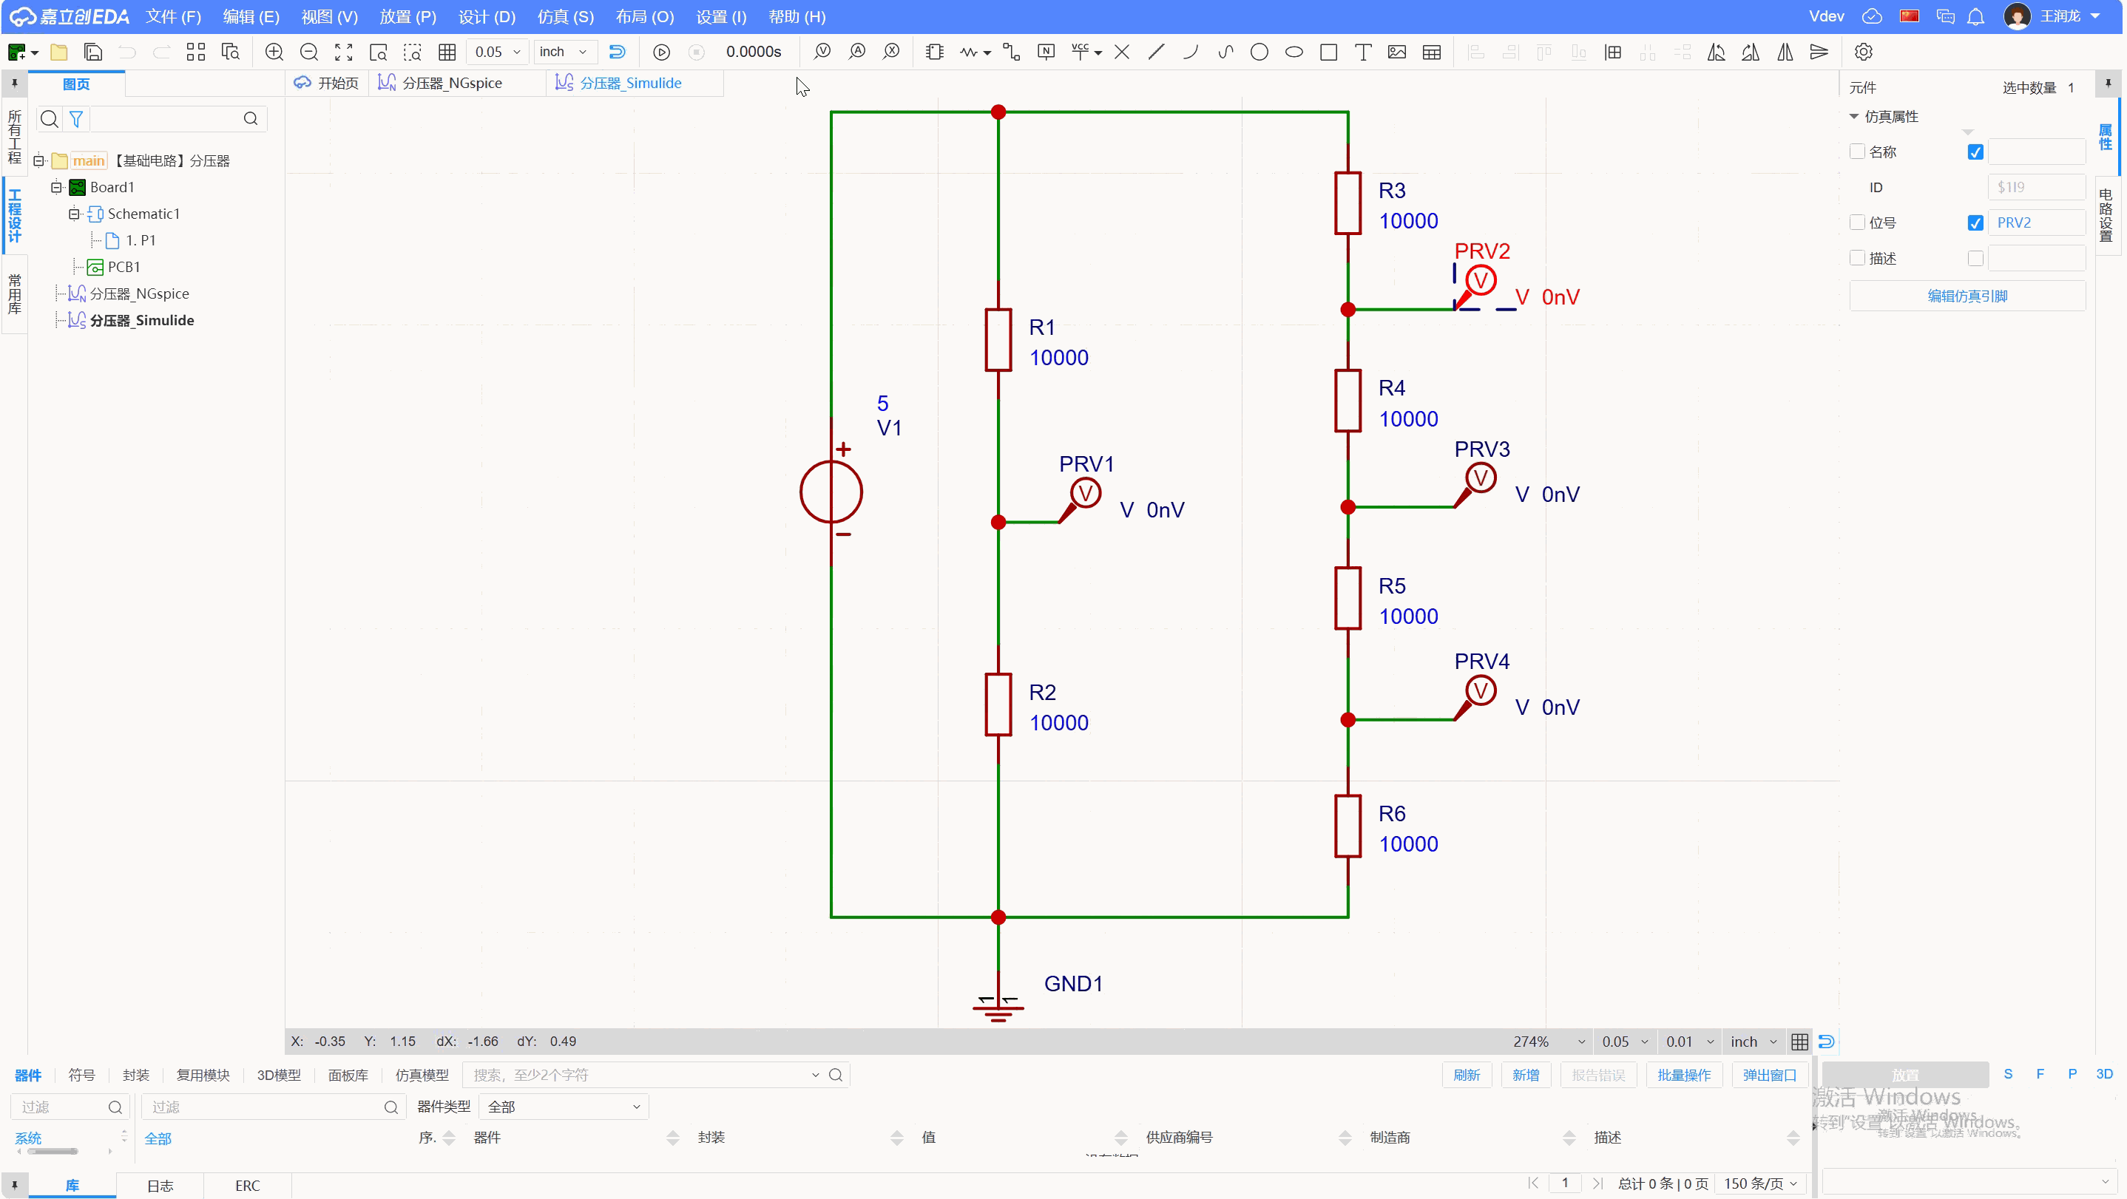Image resolution: width=2127 pixels, height=1199 pixels.
Task: Click the 刷新 button in library panel
Action: coord(1467,1074)
